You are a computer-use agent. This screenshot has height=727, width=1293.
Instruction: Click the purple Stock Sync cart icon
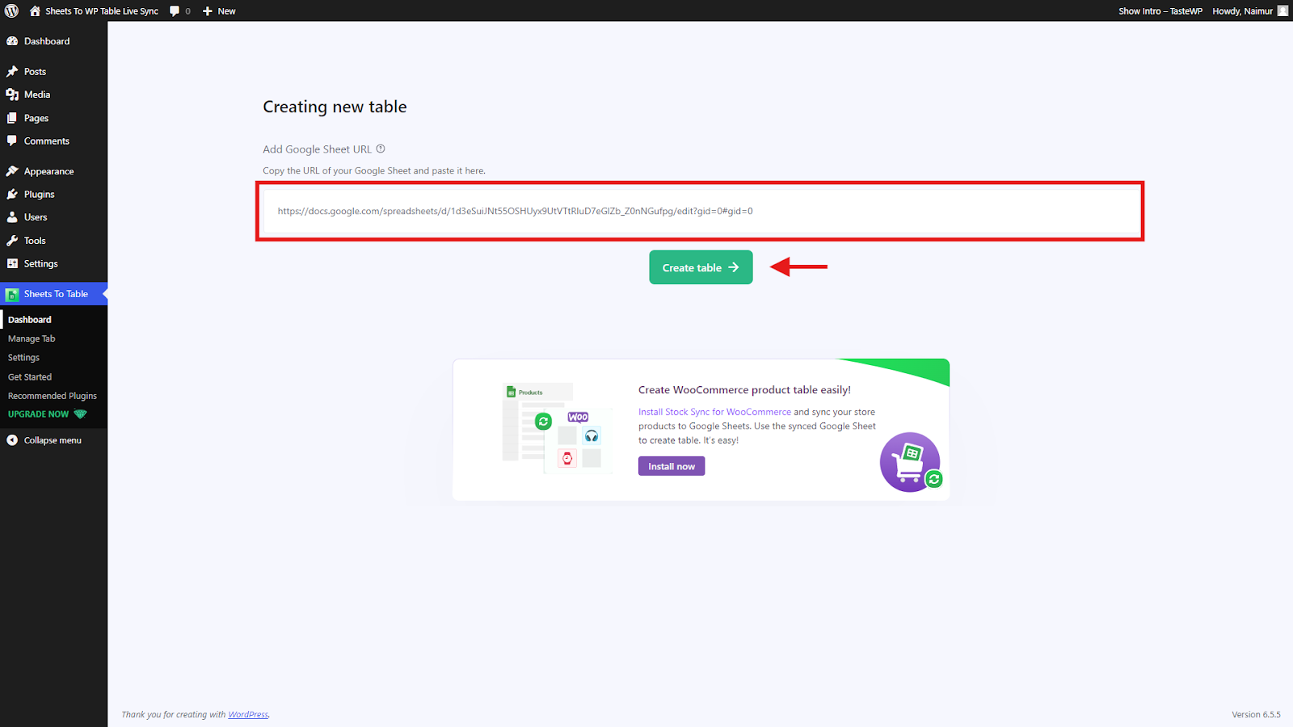click(911, 462)
